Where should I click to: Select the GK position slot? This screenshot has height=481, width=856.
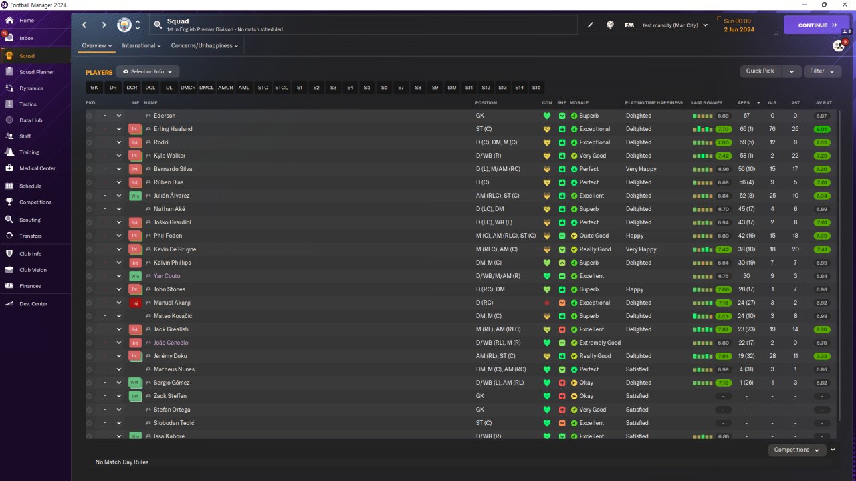tap(94, 88)
